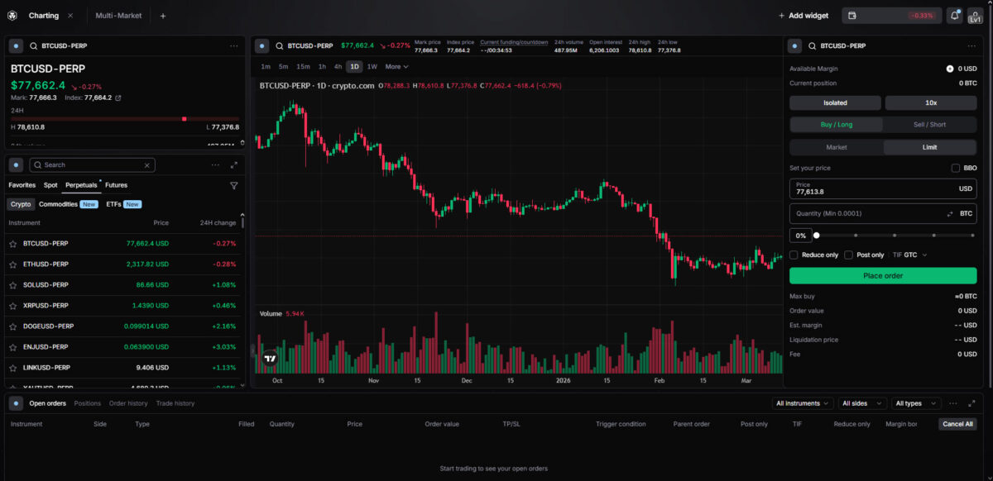Open market list three-dot menu
The width and height of the screenshot is (993, 481).
(215, 164)
